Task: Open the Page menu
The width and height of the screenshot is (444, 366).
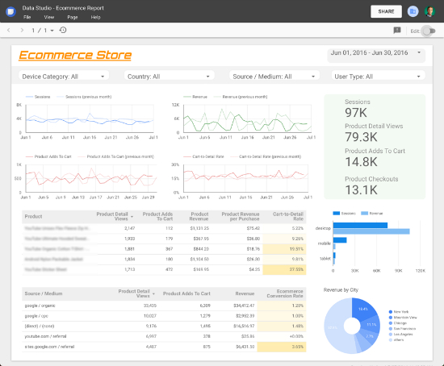Action: (73, 17)
